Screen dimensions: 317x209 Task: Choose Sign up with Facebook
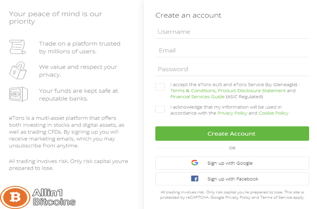tap(232, 179)
